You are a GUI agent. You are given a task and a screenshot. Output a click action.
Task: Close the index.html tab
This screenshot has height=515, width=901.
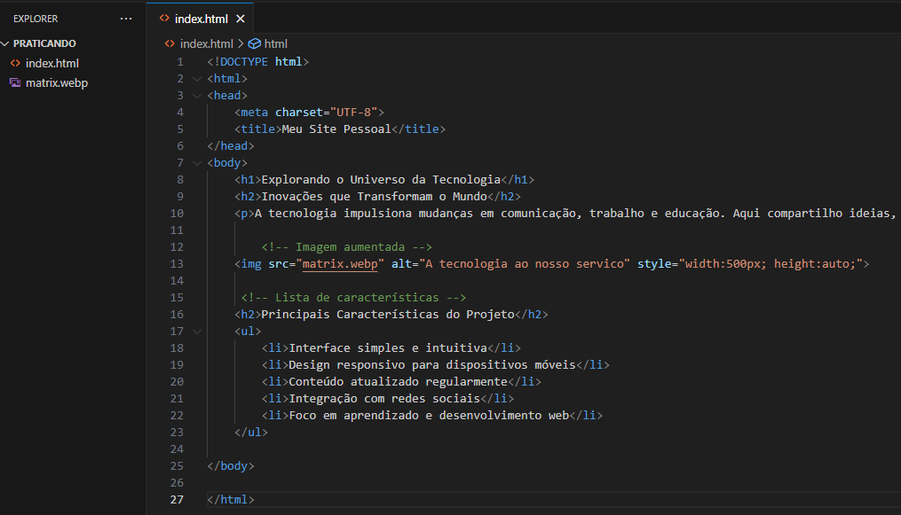(x=241, y=19)
